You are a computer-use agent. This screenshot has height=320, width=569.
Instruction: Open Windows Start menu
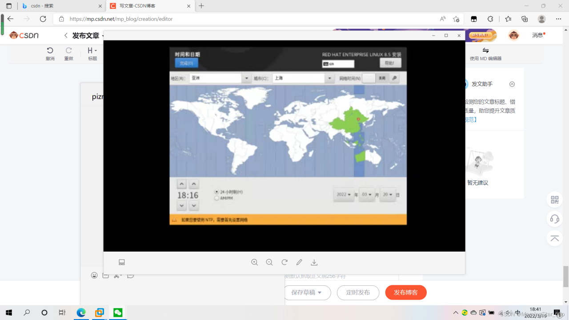[x=8, y=312]
